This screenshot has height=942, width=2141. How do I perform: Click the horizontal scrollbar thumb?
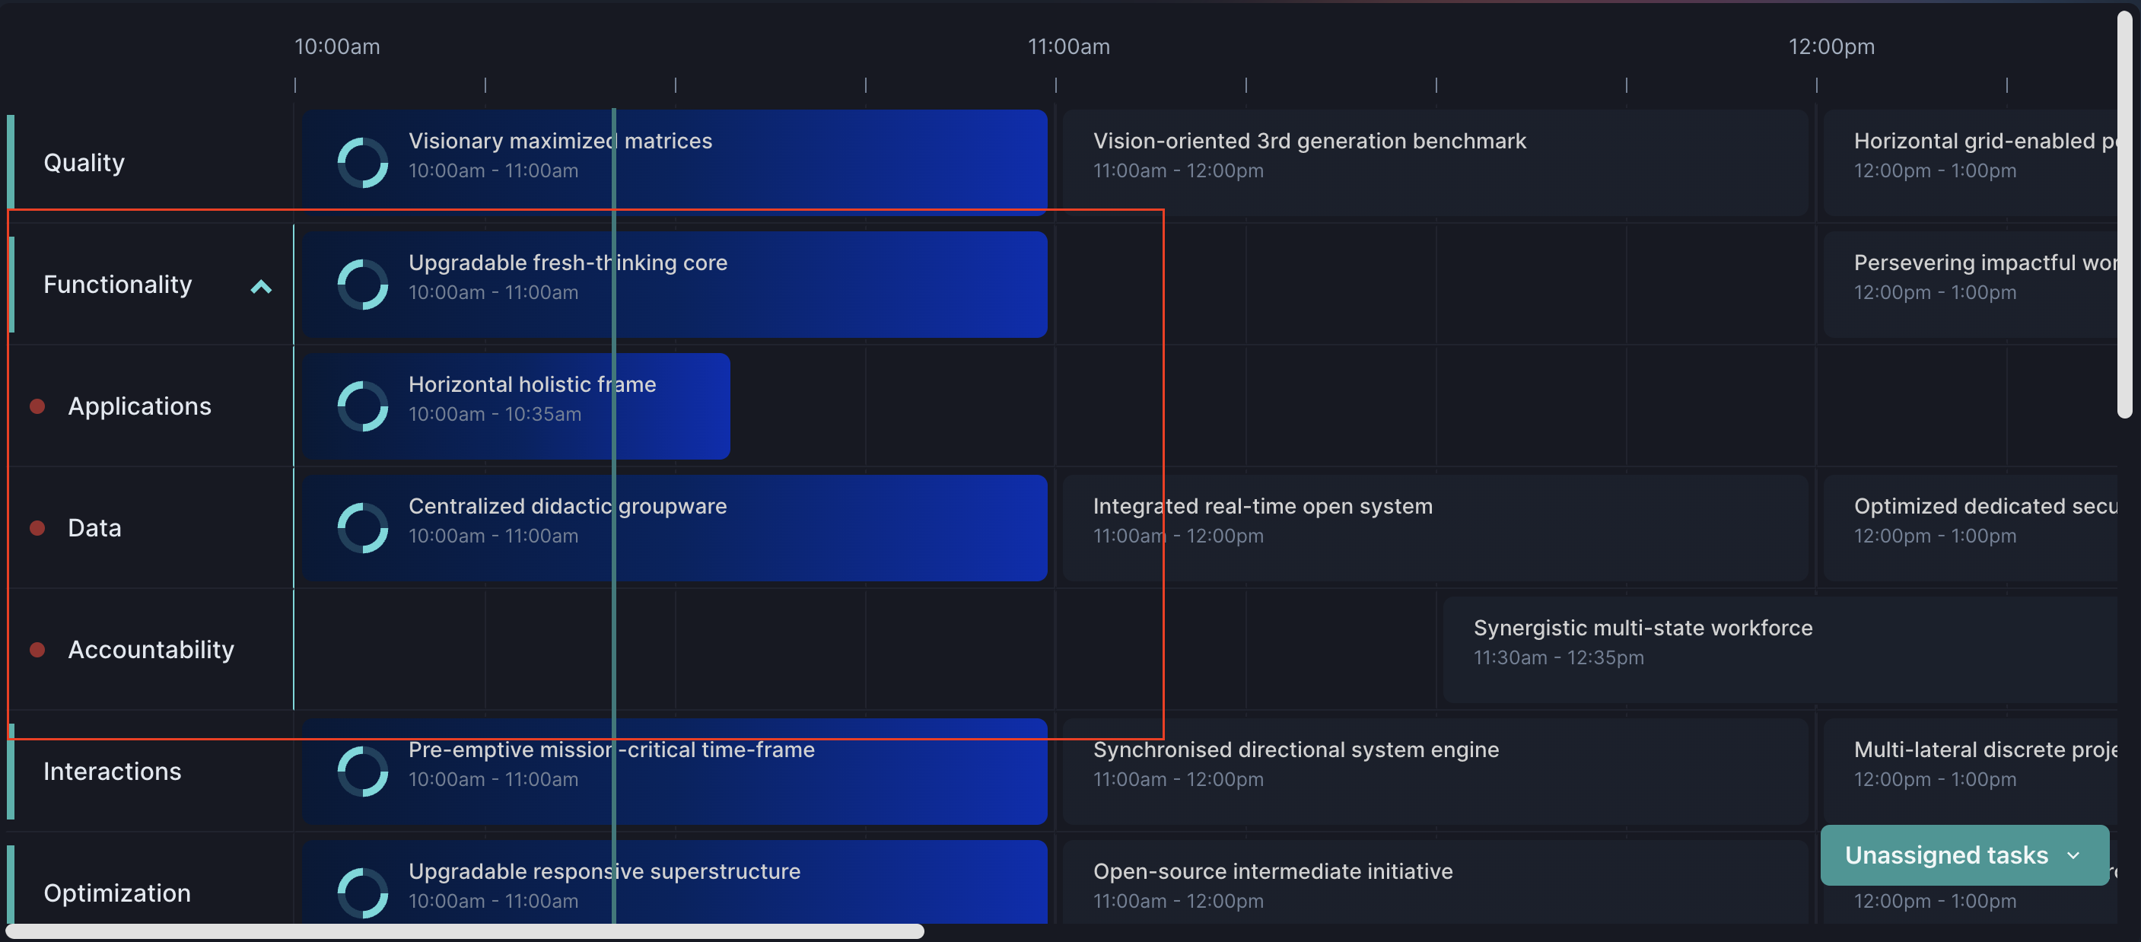(x=466, y=931)
